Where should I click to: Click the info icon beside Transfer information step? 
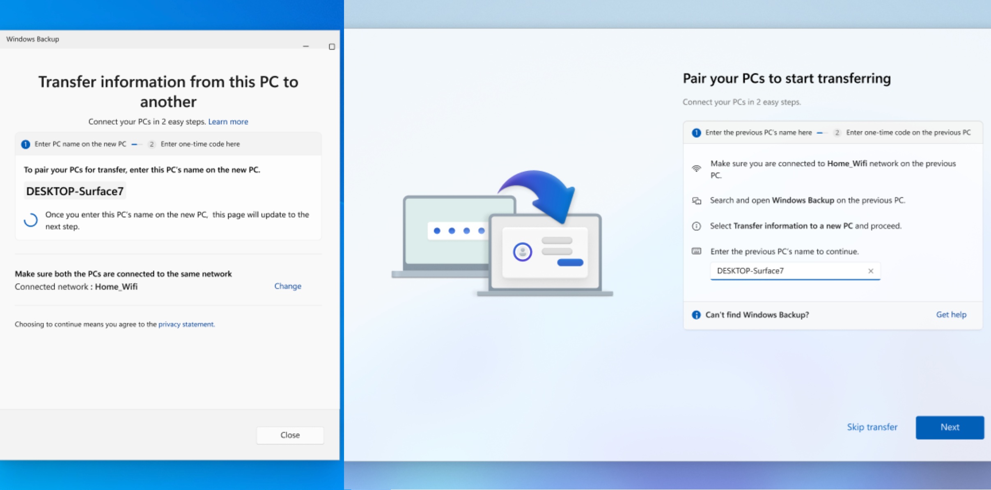697,226
